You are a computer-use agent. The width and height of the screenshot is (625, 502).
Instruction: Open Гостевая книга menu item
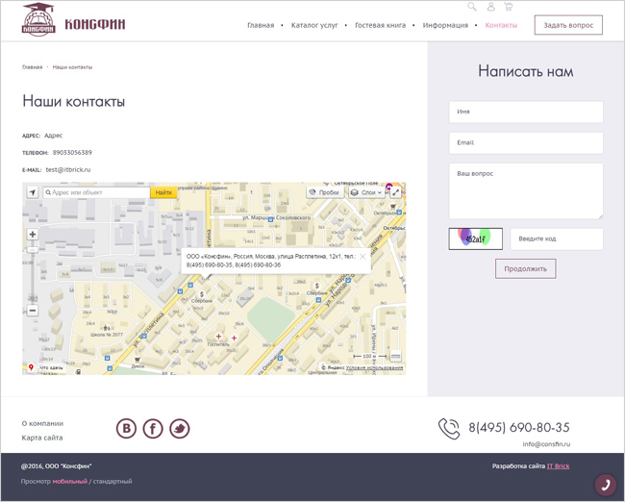380,25
